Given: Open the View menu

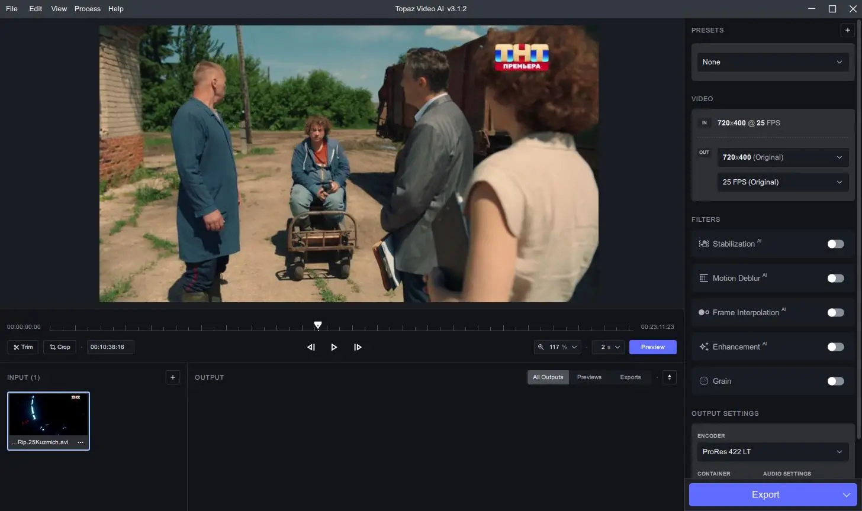Looking at the screenshot, I should 59,9.
